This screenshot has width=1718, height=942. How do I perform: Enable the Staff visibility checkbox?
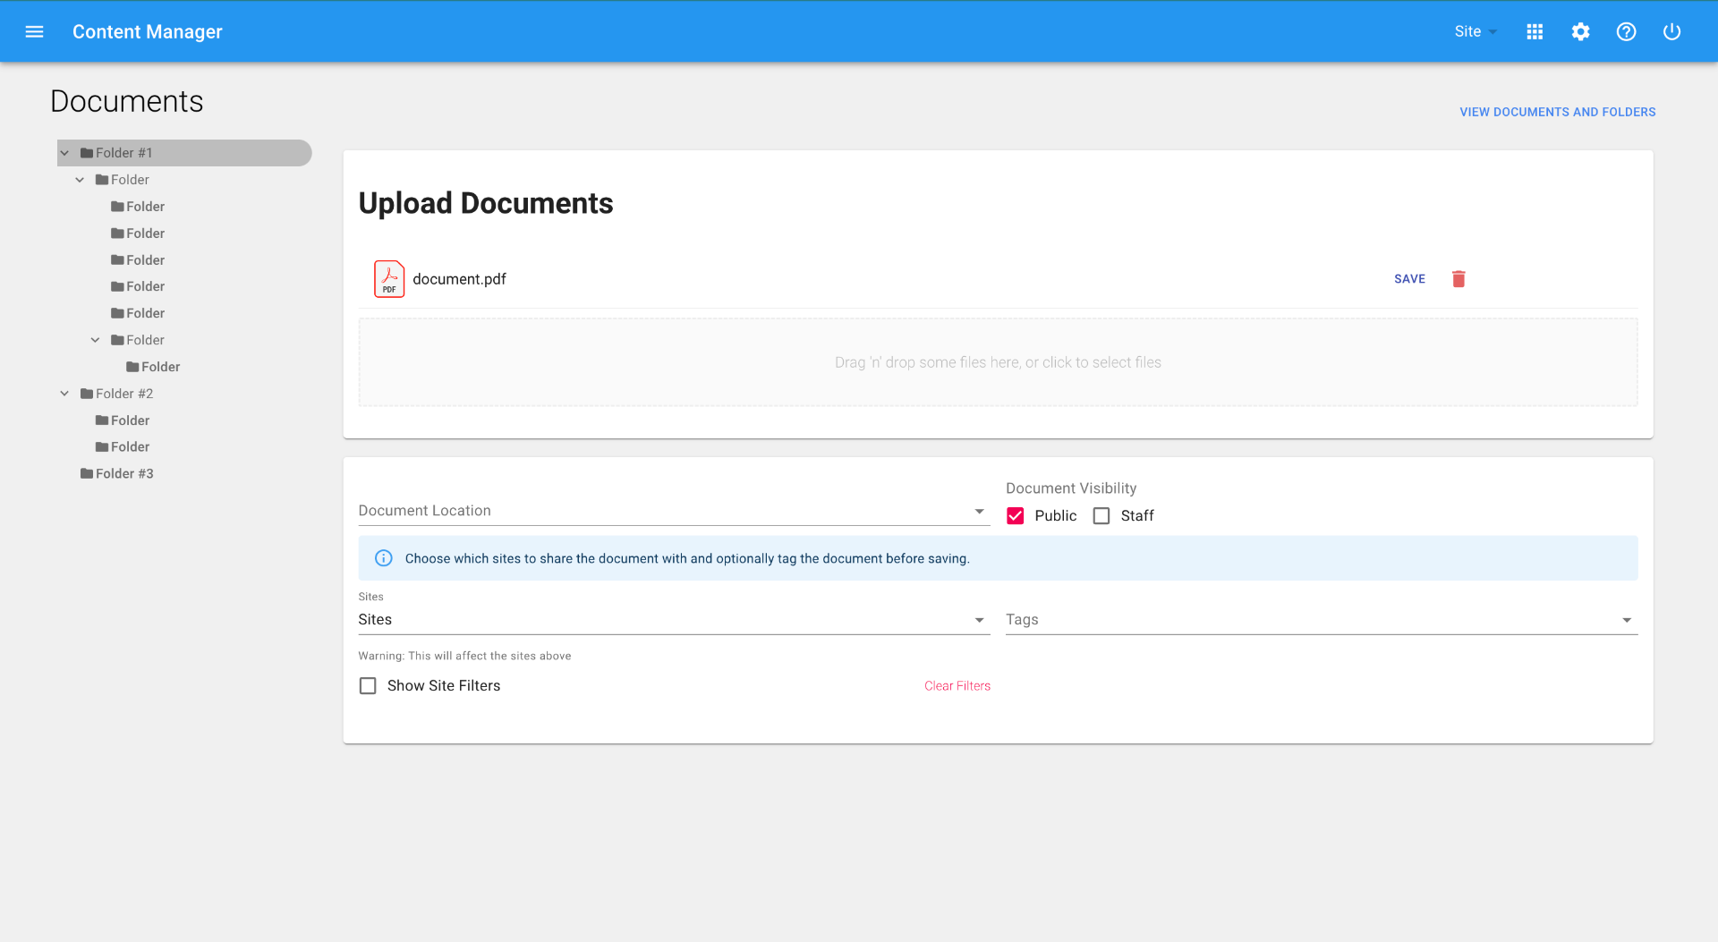click(1101, 516)
